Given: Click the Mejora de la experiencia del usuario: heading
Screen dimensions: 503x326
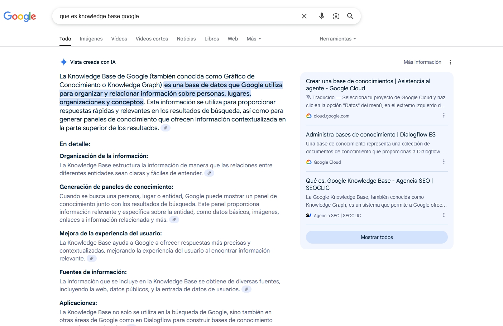Looking at the screenshot, I should (111, 233).
